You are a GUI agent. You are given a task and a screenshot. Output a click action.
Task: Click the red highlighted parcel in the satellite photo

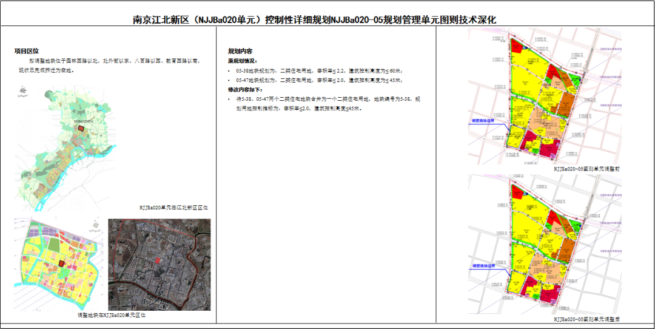(158, 260)
